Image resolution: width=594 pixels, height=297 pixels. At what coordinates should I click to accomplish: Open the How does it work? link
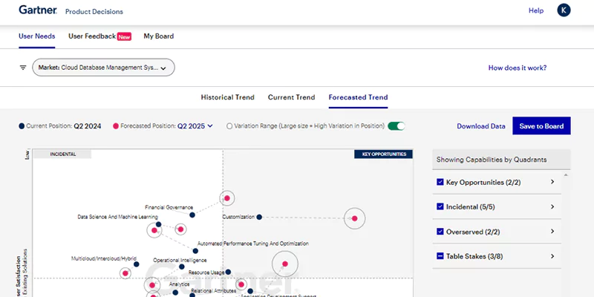click(517, 68)
